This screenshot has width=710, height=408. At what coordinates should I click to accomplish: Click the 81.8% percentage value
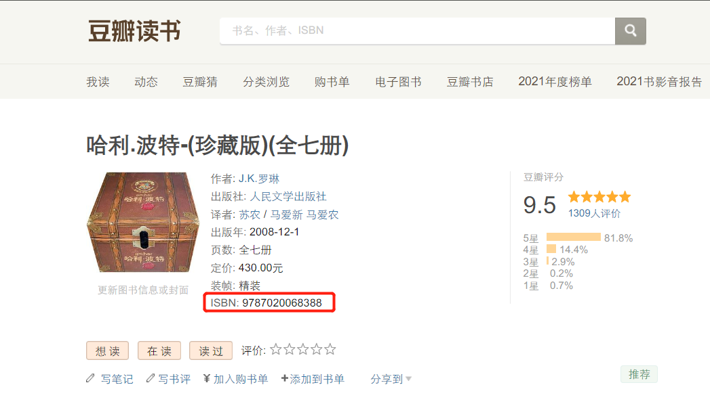pyautogui.click(x=618, y=238)
